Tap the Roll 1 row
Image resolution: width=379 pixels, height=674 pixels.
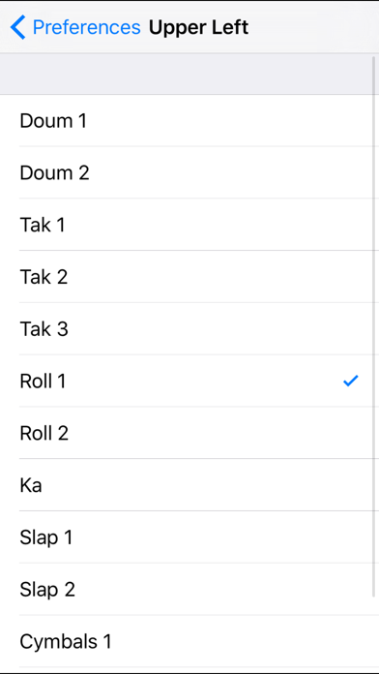[x=189, y=381]
